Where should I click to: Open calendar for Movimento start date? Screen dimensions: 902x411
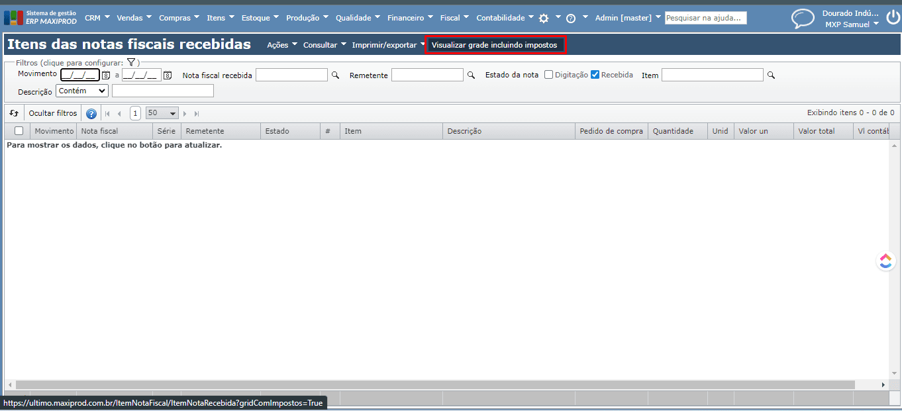click(x=106, y=75)
